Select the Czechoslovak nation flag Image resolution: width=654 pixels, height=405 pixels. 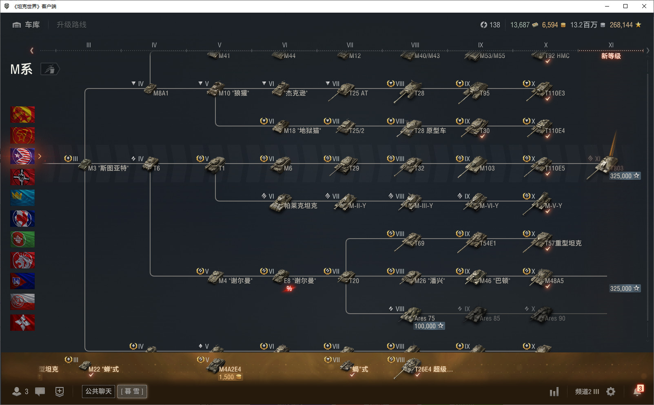click(22, 281)
